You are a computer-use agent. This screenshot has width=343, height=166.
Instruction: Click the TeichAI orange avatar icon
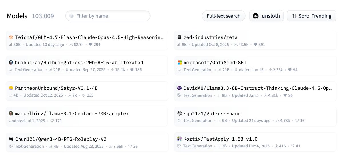(x=11, y=37)
